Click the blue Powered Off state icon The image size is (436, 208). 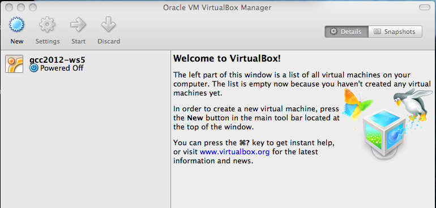[x=33, y=68]
